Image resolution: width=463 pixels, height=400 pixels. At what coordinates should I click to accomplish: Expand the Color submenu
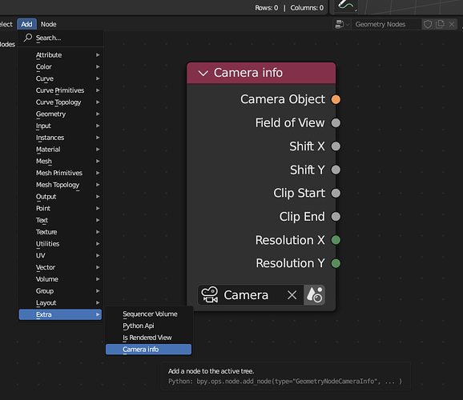(x=60, y=67)
